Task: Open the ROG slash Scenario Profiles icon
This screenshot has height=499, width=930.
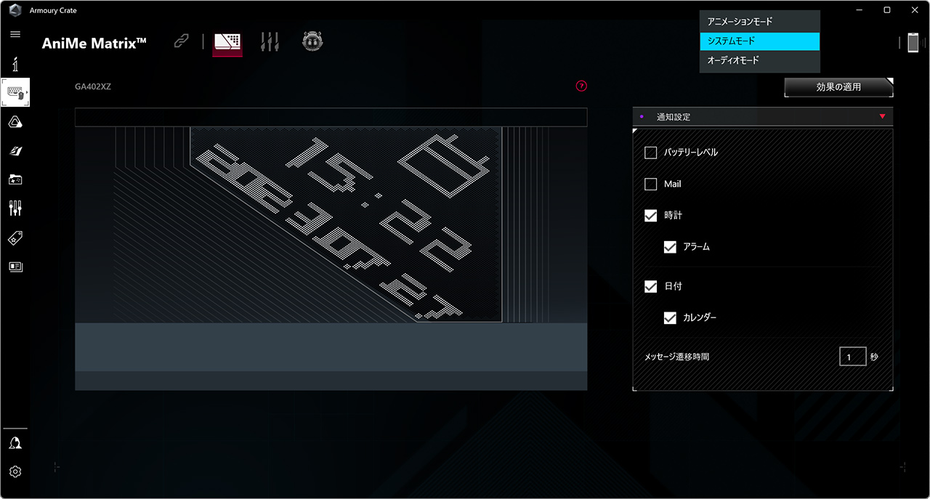Action: (15, 151)
